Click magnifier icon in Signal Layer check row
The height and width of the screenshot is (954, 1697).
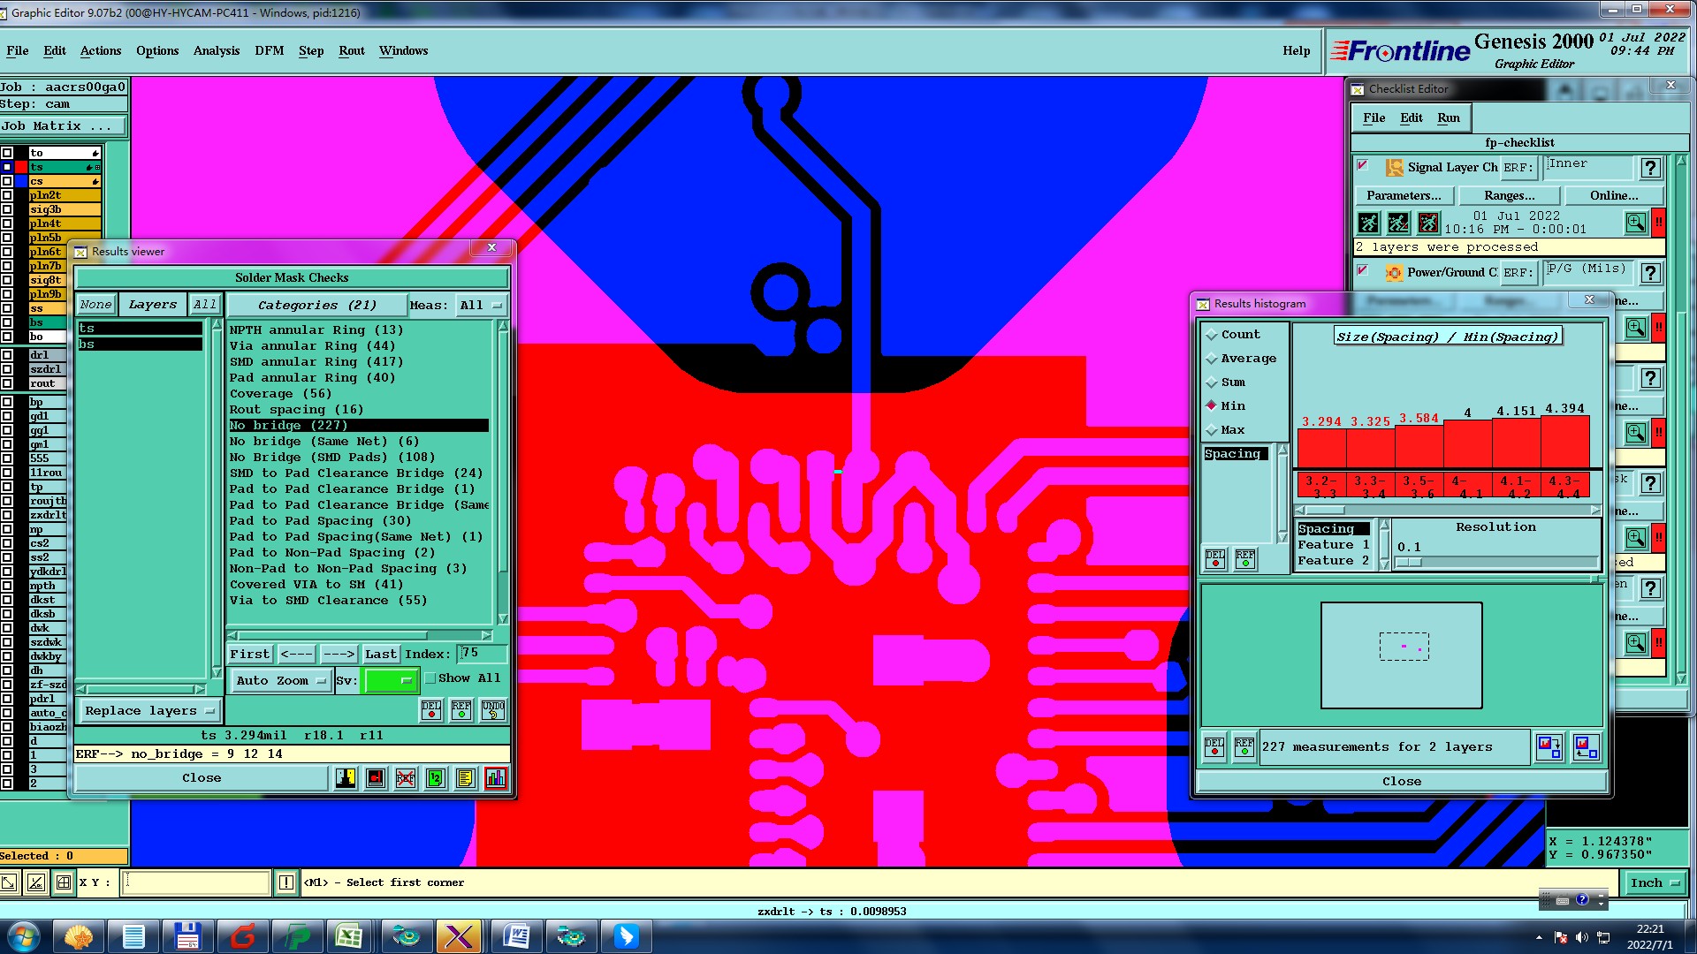click(x=1635, y=223)
